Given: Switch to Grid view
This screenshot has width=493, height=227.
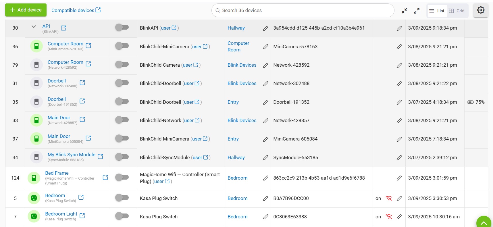Looking at the screenshot, I should pyautogui.click(x=457, y=11).
